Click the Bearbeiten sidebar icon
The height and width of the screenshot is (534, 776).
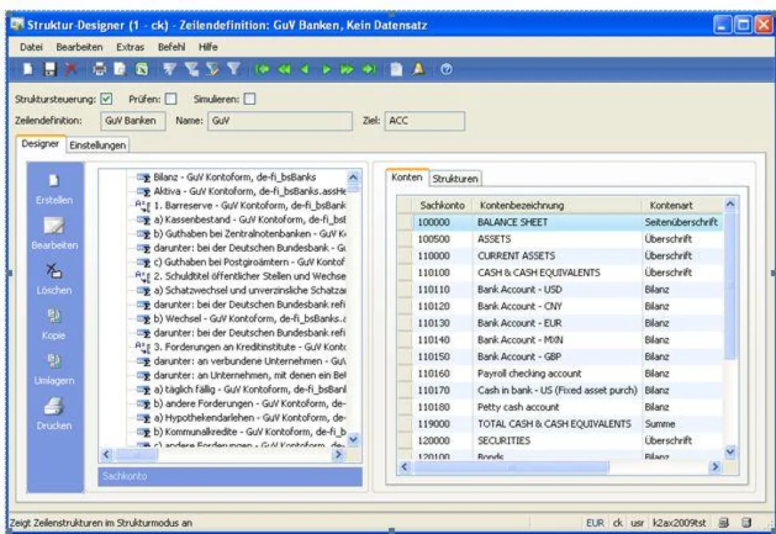(54, 226)
